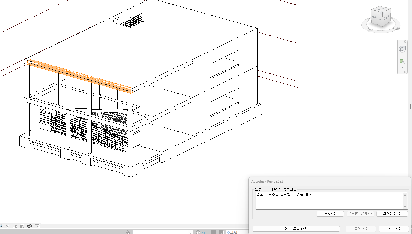Open Steering Wheels dropdown arrow
412x234 pixels.
[x=402, y=55]
